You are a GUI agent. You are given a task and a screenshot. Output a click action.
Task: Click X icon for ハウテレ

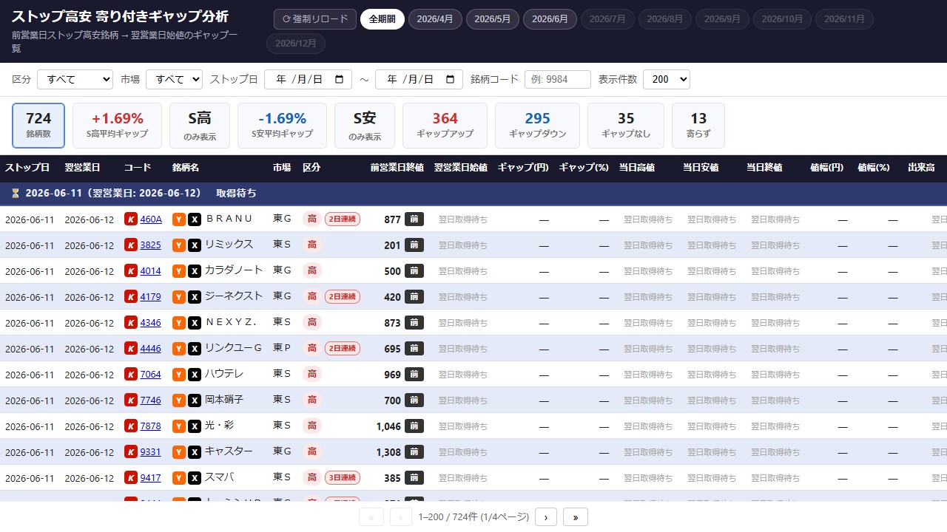(195, 374)
